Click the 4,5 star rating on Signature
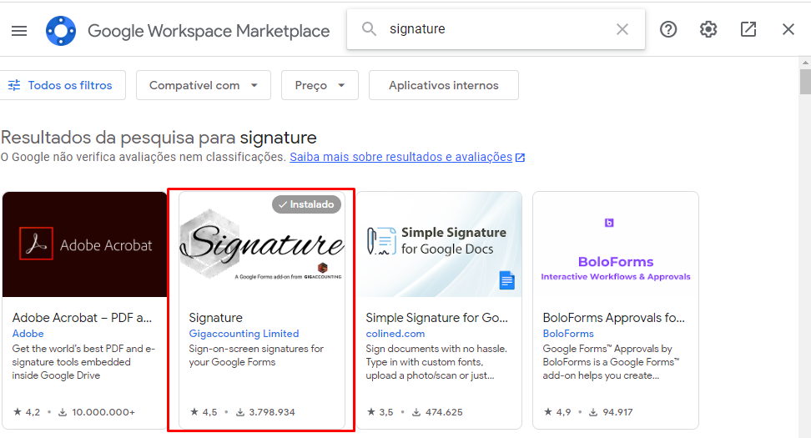This screenshot has height=438, width=811. point(204,412)
